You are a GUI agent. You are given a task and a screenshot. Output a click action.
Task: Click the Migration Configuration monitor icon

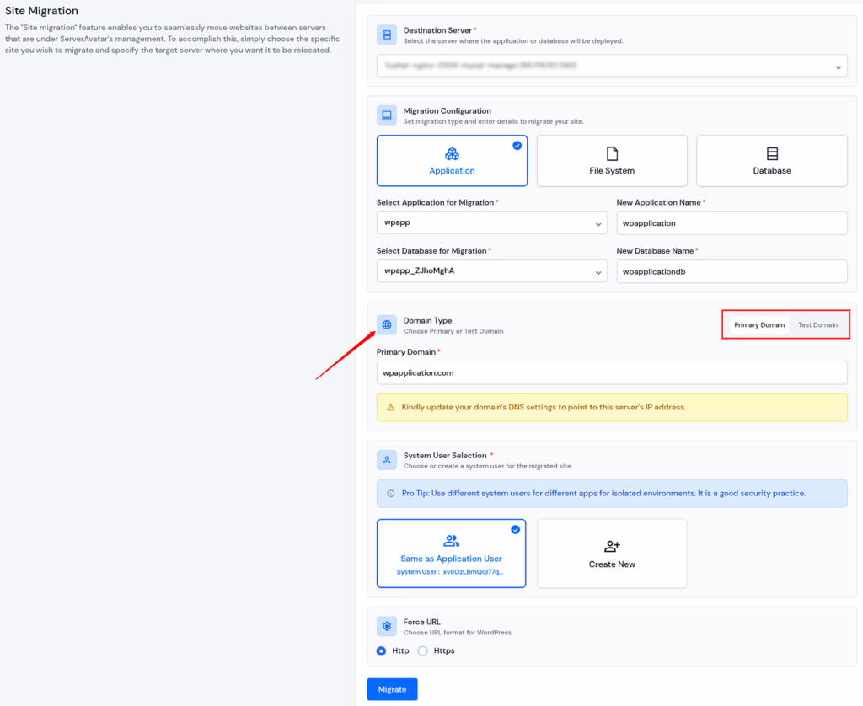click(387, 115)
